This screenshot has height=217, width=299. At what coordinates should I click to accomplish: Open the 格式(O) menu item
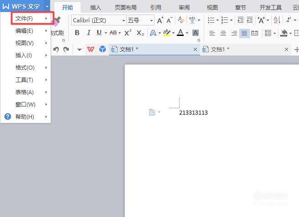[x=26, y=68]
